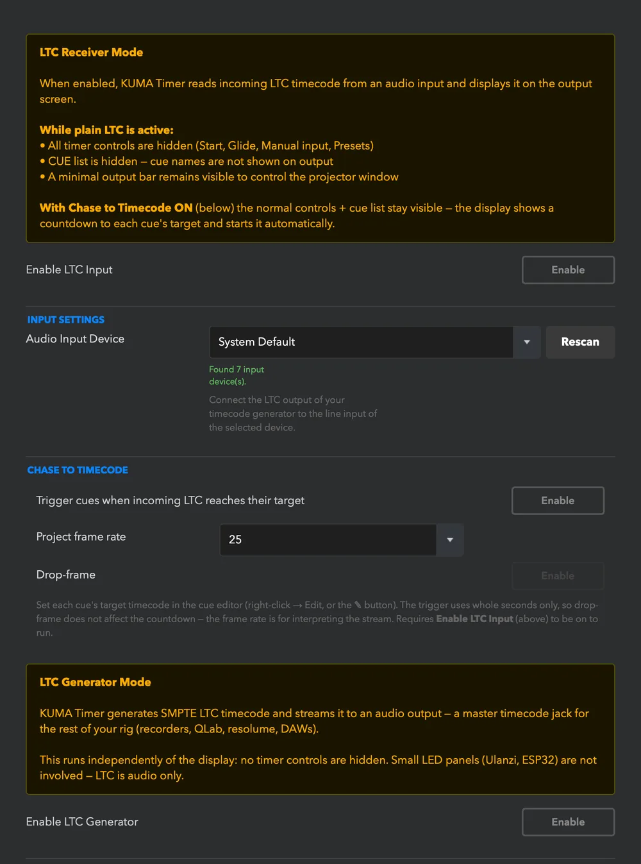This screenshot has height=864, width=641.
Task: Click the bold 'Enable LTC Input' reference in help text
Action: coord(474,619)
